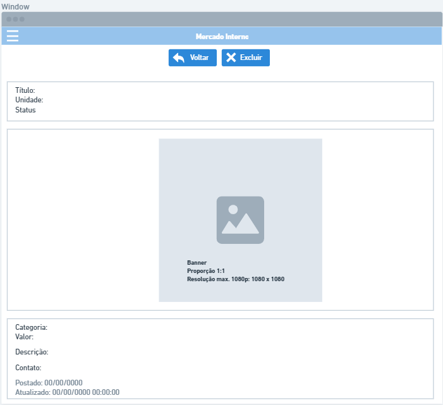443x405 pixels.
Task: Click the middle window control dot
Action: pos(15,20)
